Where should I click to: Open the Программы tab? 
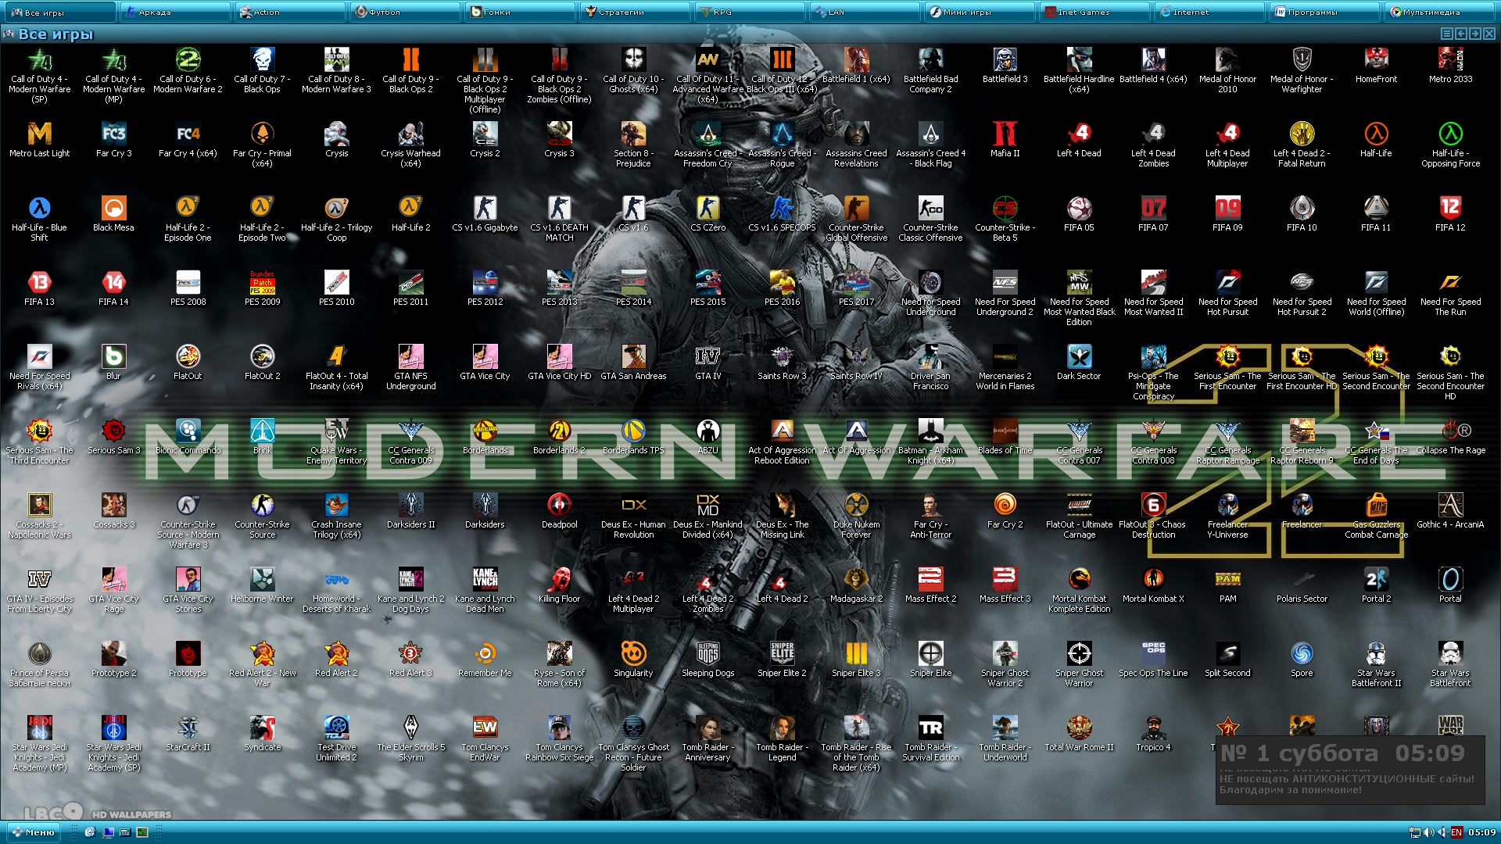click(x=1324, y=12)
